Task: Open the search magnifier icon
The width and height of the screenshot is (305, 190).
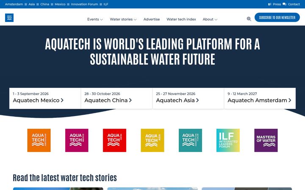Action: click(x=249, y=19)
